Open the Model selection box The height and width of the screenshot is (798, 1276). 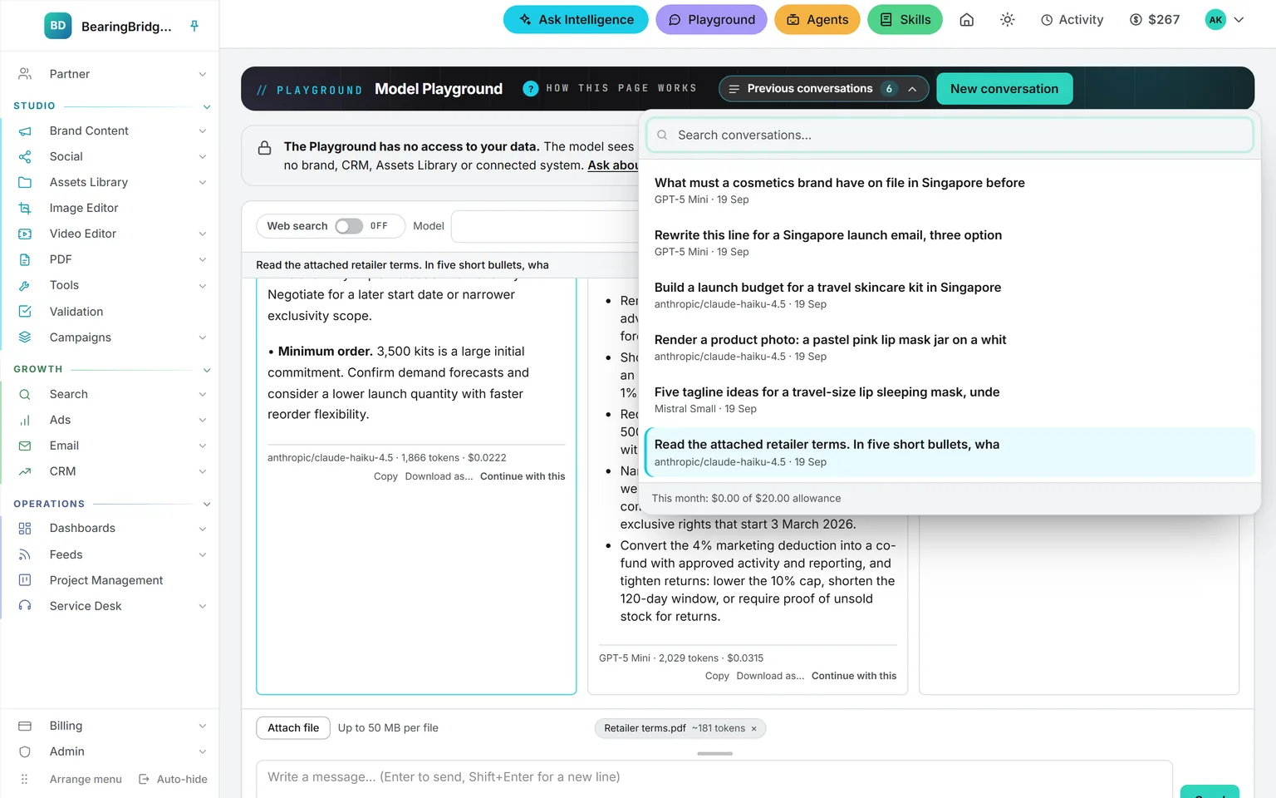point(545,226)
